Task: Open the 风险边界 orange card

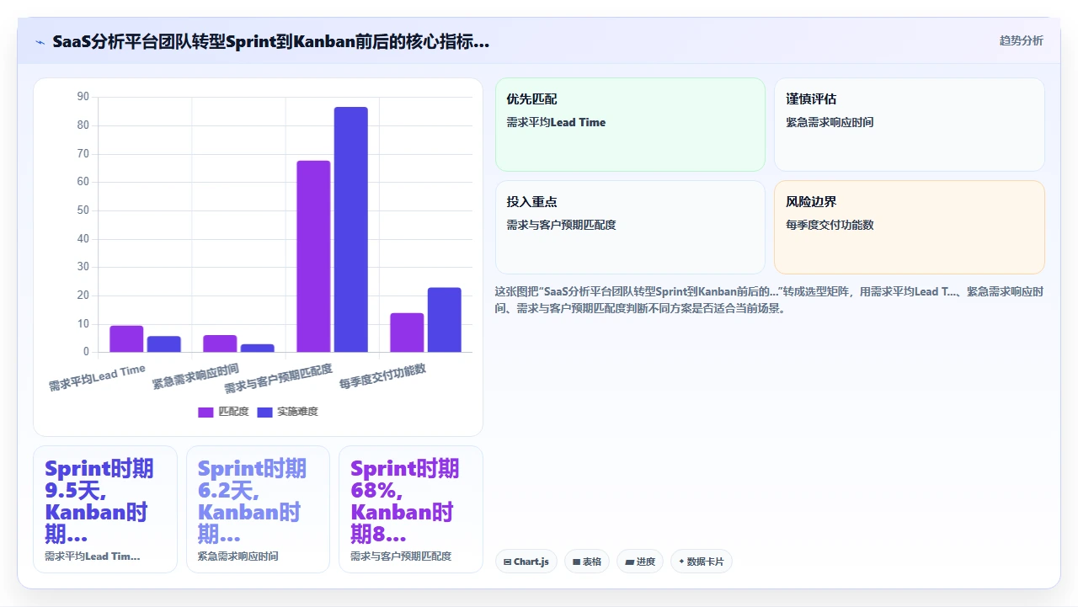Action: [910, 227]
